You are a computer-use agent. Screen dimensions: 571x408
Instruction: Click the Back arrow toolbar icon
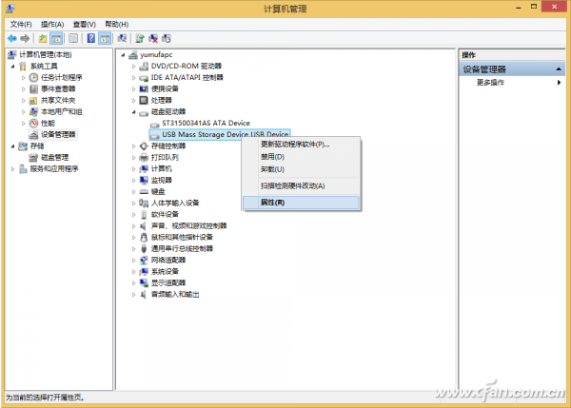click(12, 38)
